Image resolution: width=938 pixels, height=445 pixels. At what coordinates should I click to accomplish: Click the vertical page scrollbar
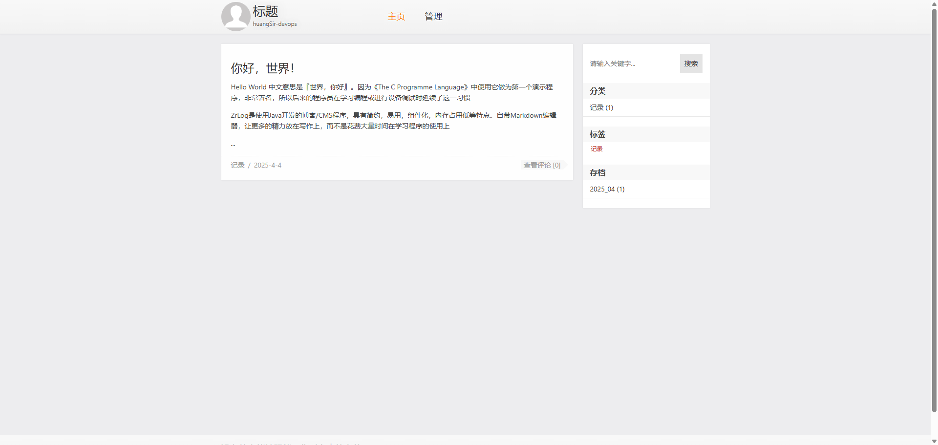coord(934,210)
